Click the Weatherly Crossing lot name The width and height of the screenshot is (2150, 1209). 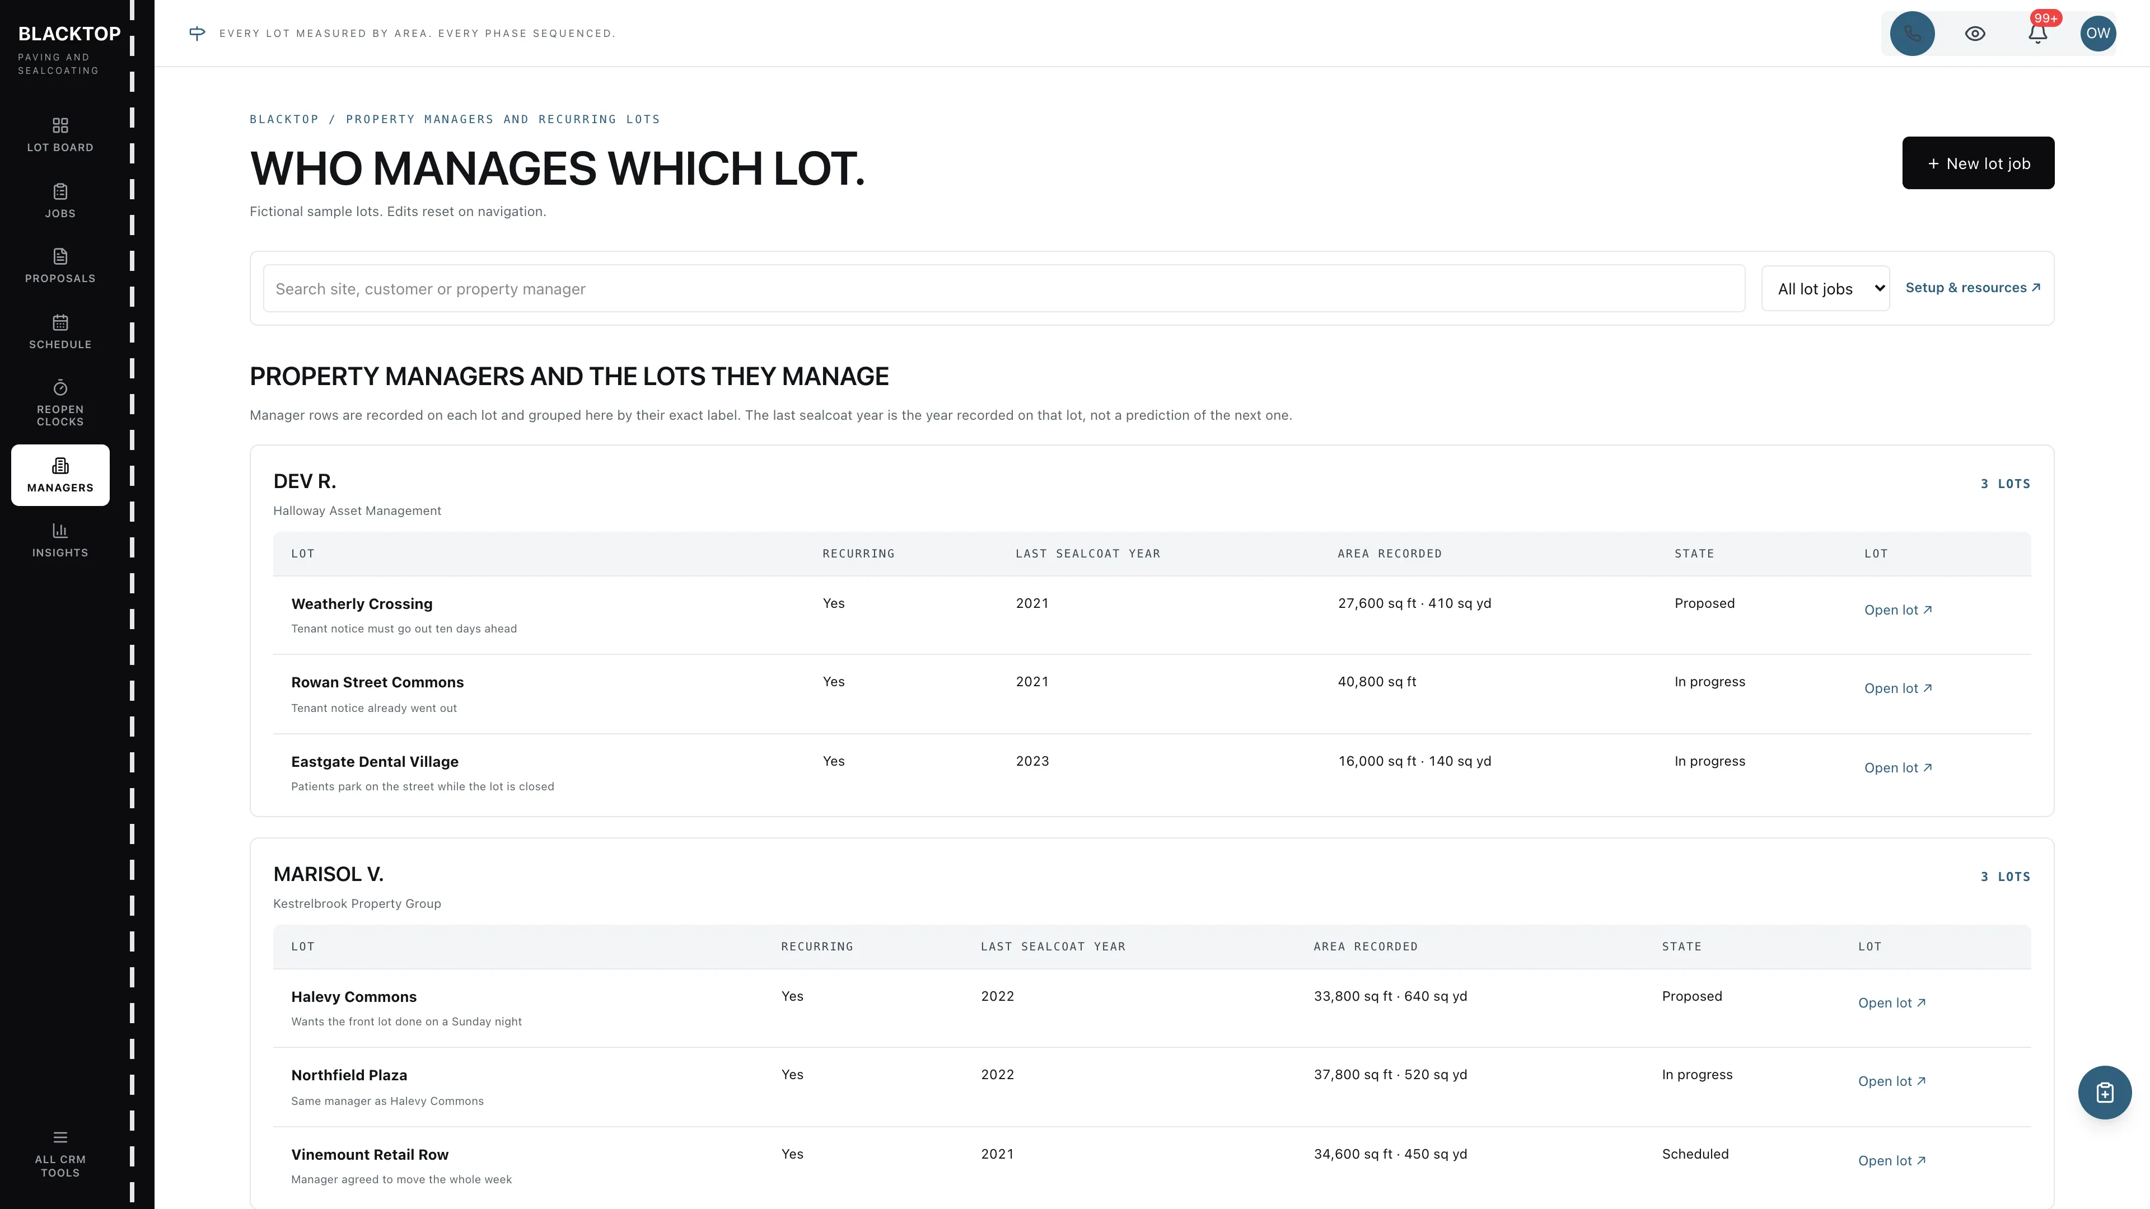(361, 604)
